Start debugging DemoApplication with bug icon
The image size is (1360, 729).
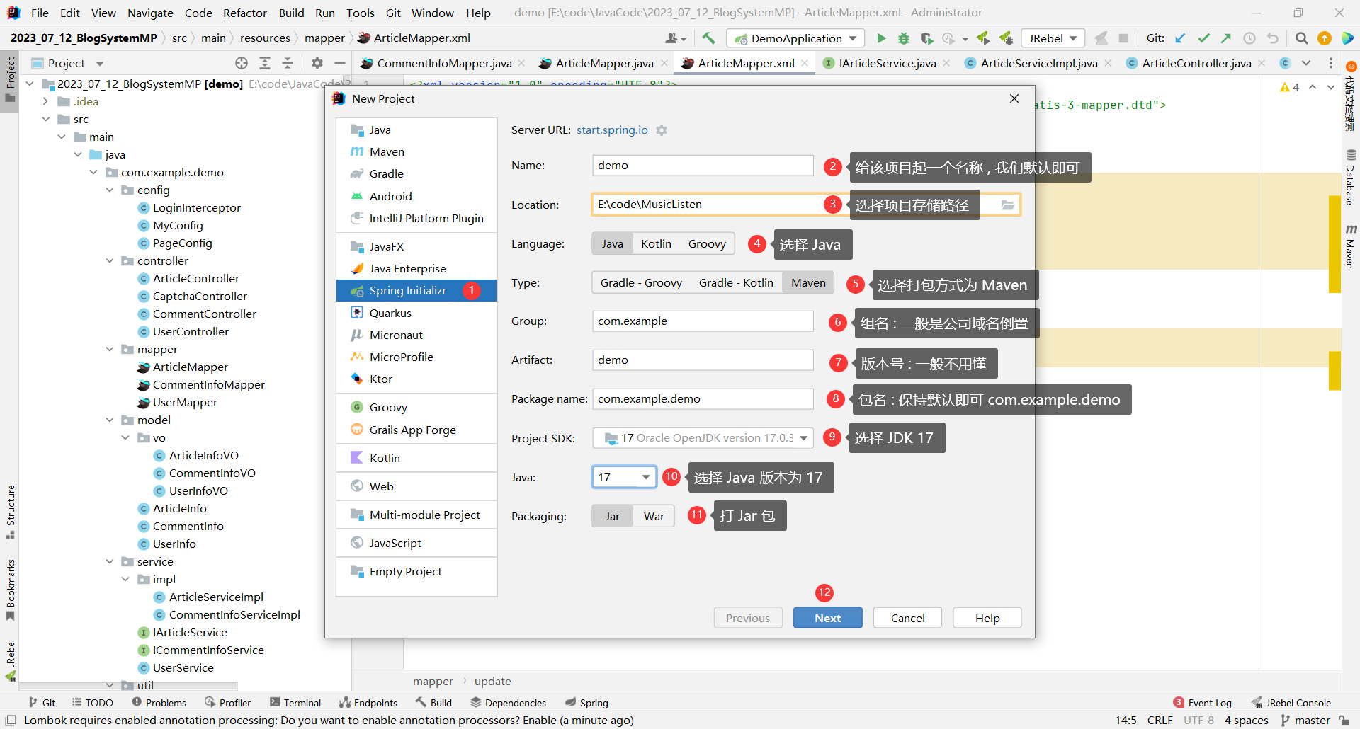coord(904,38)
